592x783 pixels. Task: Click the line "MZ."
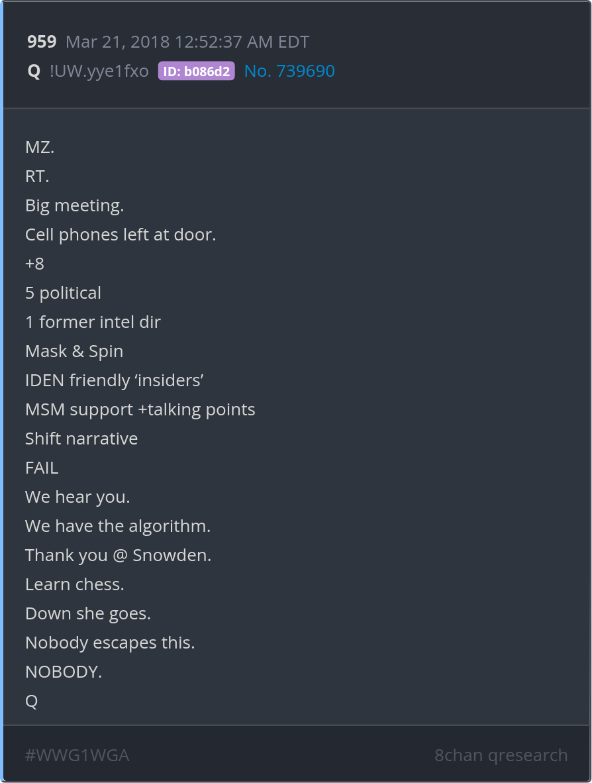pyautogui.click(x=40, y=147)
